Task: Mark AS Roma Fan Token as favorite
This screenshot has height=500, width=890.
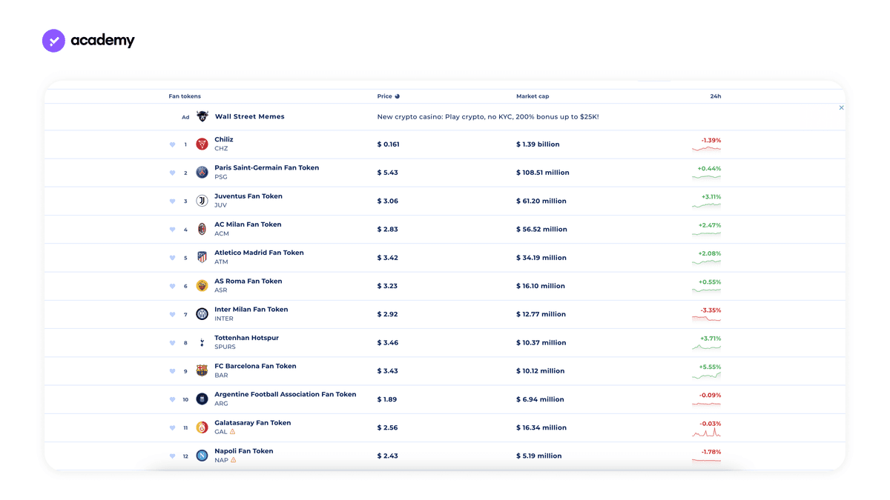Action: (173, 286)
